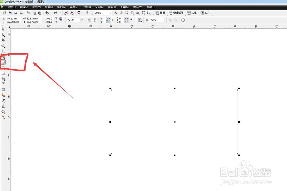Screen dimensions: 287x191
Task: Click the 贴齐 snap button
Action: click(205, 13)
